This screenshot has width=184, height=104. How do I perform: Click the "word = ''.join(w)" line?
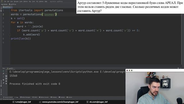[x=30, y=27]
